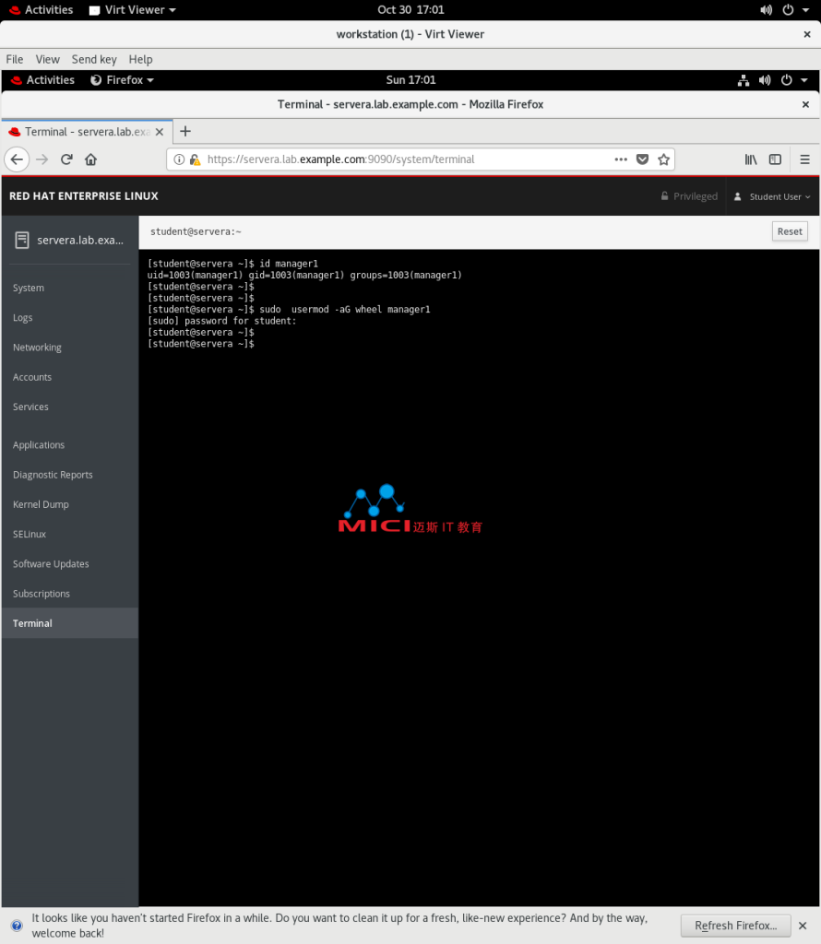Image resolution: width=821 pixels, height=944 pixels.
Task: Click the Firefox forward arrow
Action: pos(42,159)
